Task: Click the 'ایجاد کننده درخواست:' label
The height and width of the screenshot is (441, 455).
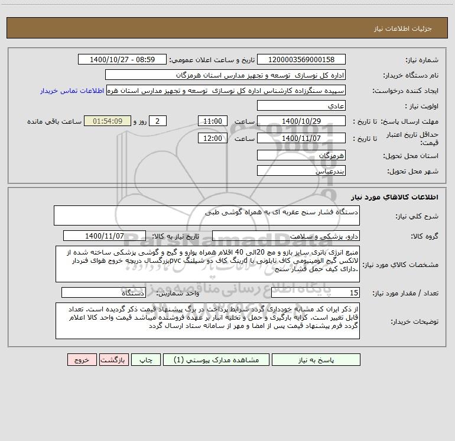Action: click(405, 91)
